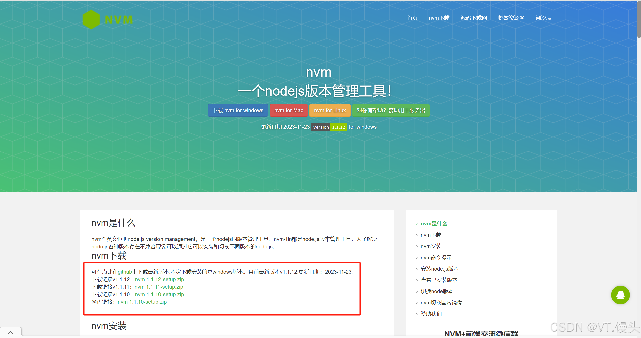Download nvm 1.1.11-setup.zip link
This screenshot has height=338, width=641.
pyautogui.click(x=159, y=287)
